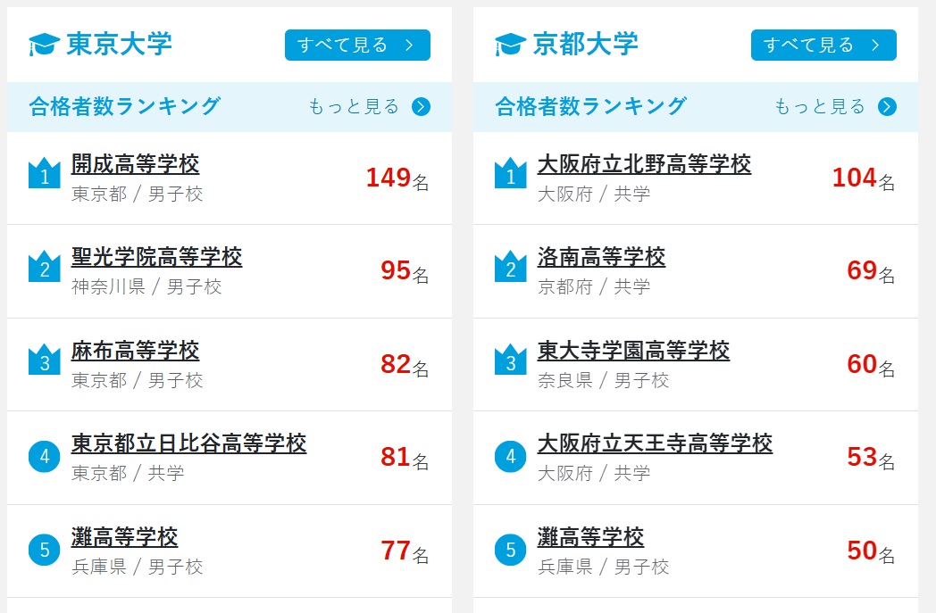Click もっと見る text under 東京大学
Screen dimensions: 936x613
pos(354,107)
